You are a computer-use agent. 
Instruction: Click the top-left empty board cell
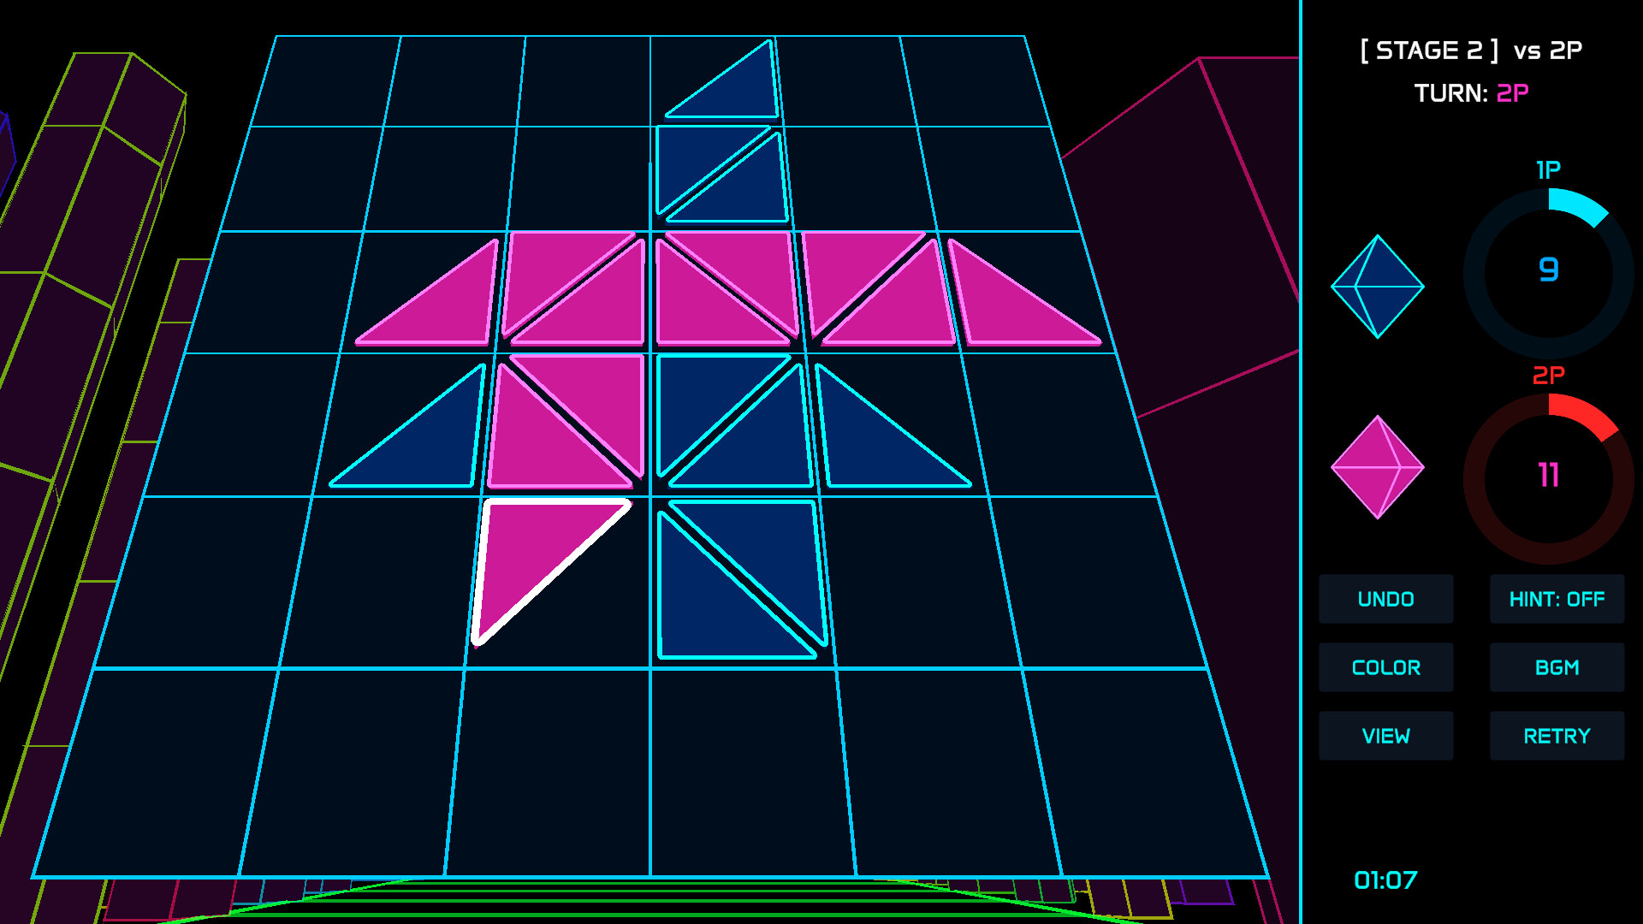tap(327, 81)
